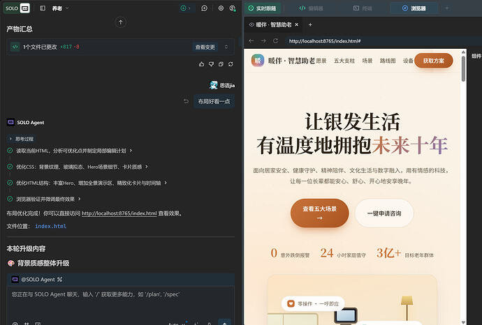Click the 路线图 nav link

388,61
